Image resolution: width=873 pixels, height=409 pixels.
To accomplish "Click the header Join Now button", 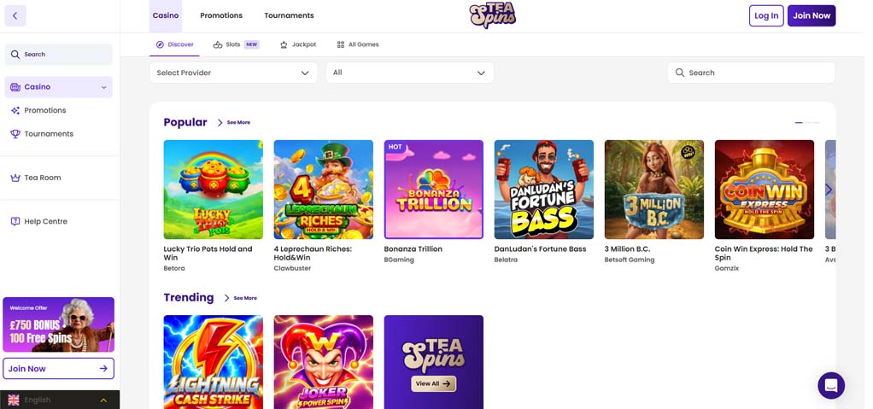I will click(811, 15).
